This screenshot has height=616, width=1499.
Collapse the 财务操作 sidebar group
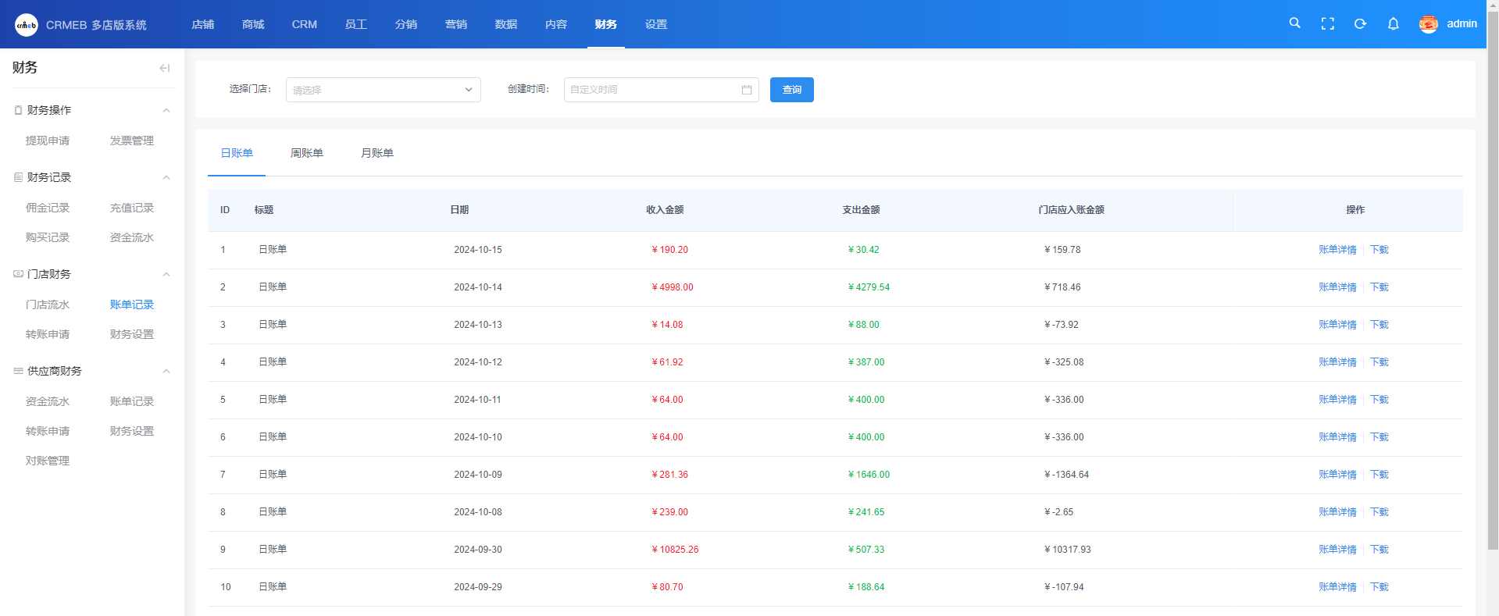point(166,110)
